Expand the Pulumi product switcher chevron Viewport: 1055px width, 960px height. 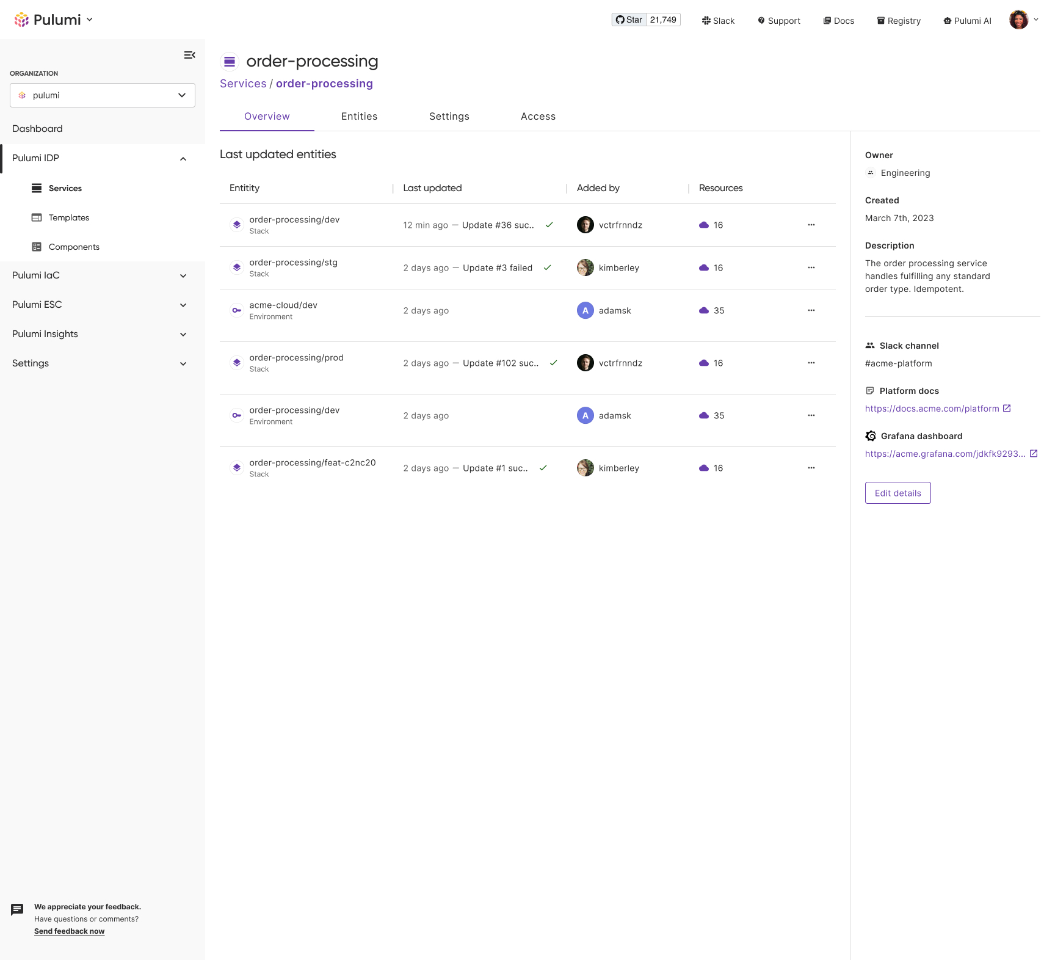[90, 20]
